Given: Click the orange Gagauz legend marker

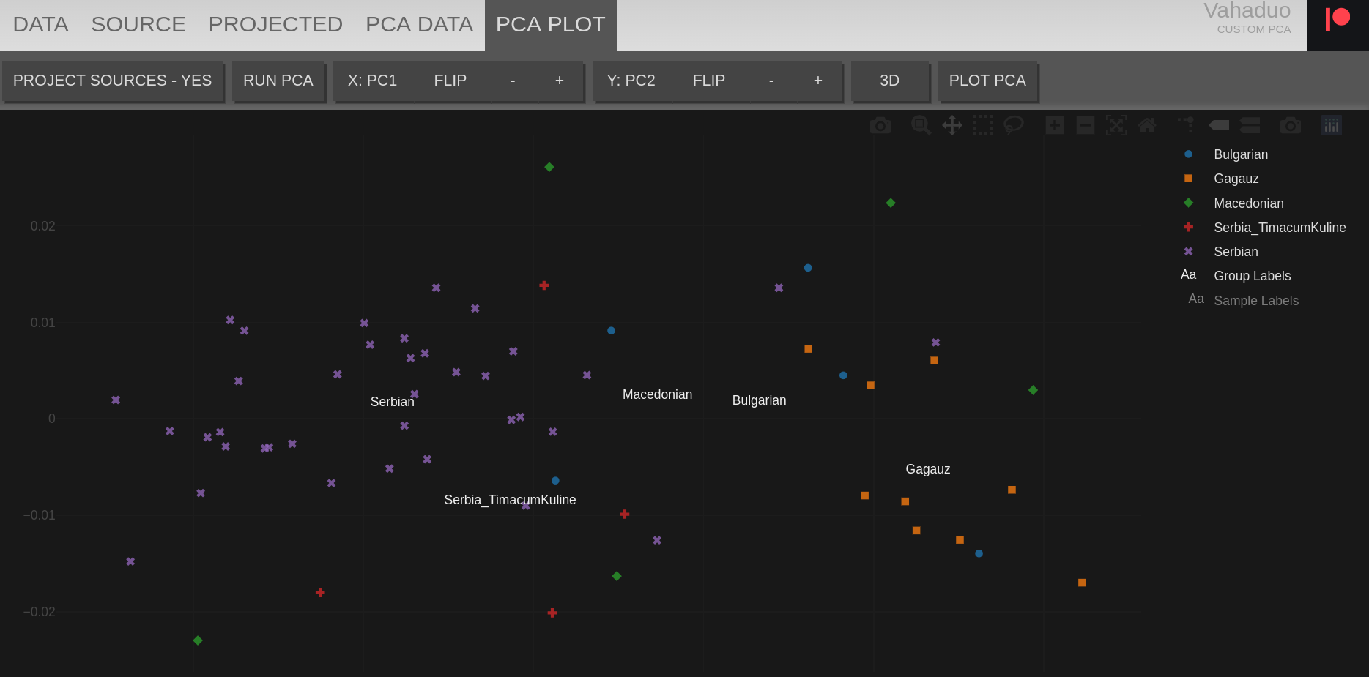Looking at the screenshot, I should (1188, 179).
